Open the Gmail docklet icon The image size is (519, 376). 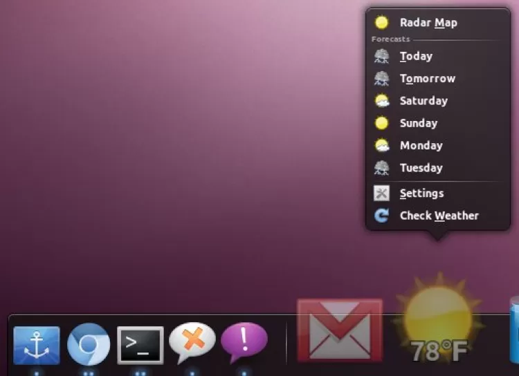340,330
